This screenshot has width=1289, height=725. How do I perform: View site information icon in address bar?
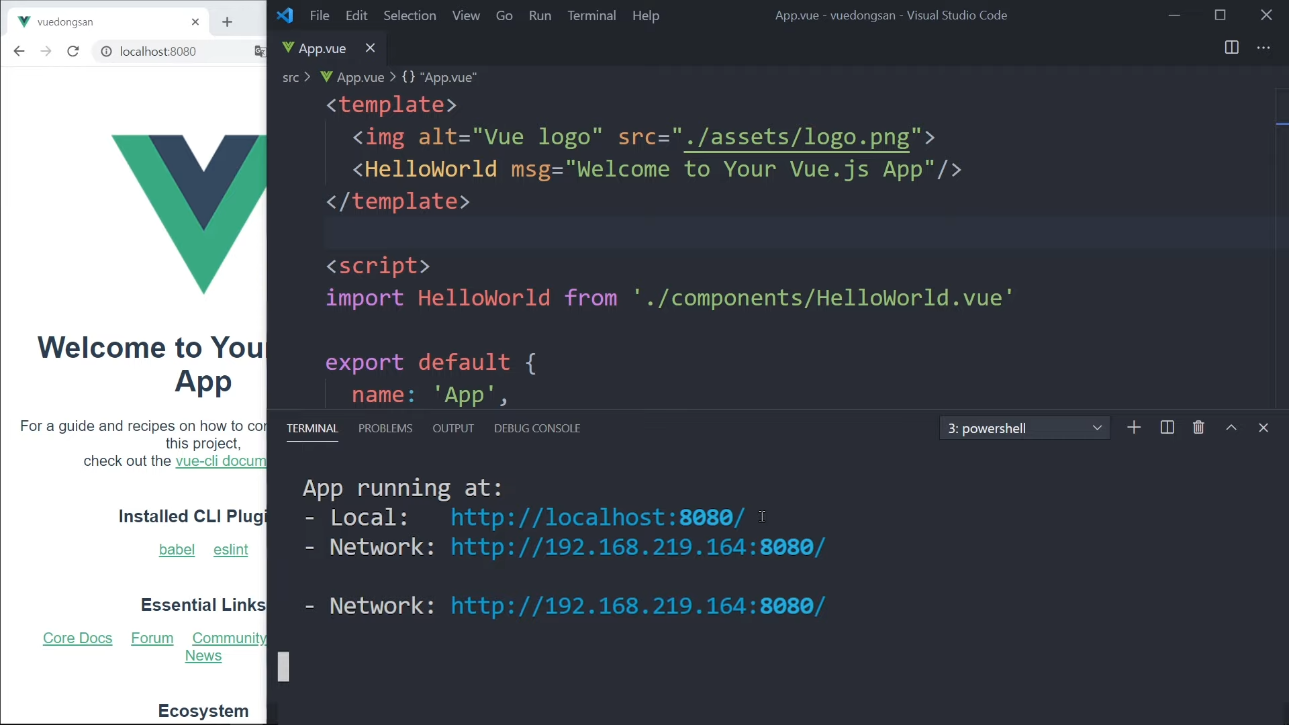106,52
